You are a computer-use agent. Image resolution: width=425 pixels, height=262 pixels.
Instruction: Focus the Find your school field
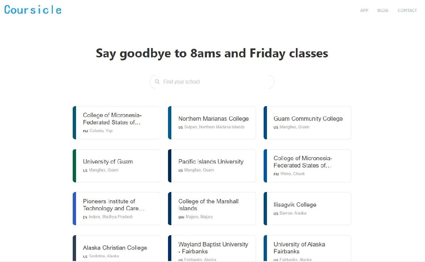coord(212,82)
